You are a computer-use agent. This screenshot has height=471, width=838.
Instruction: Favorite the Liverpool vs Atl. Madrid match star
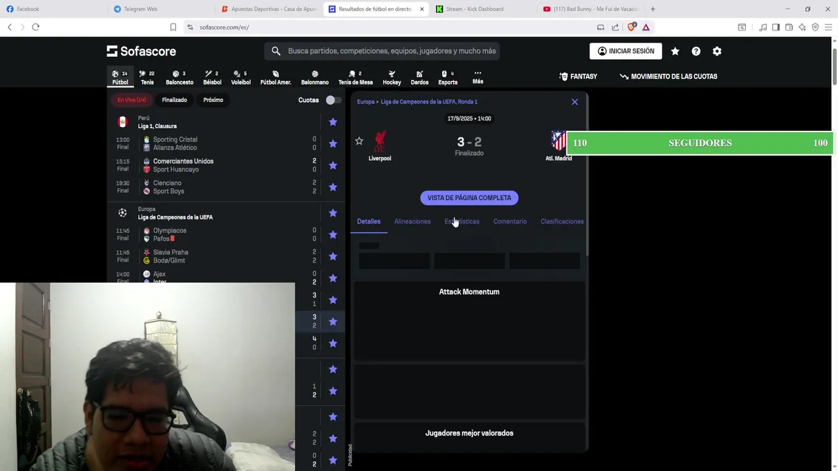(359, 141)
